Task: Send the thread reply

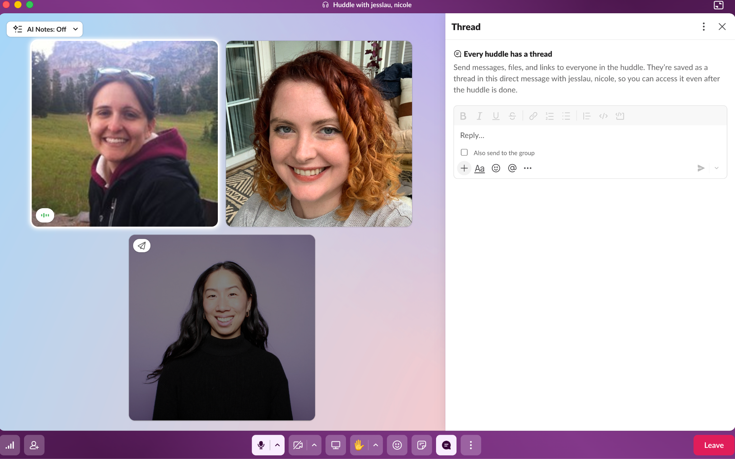Action: click(x=701, y=168)
